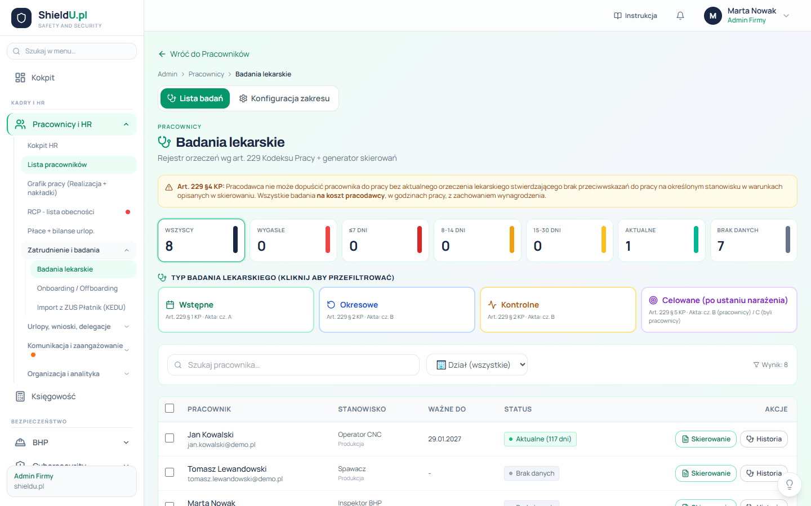Open the Dział (wszystkie) dropdown
Image resolution: width=811 pixels, height=506 pixels.
click(477, 365)
